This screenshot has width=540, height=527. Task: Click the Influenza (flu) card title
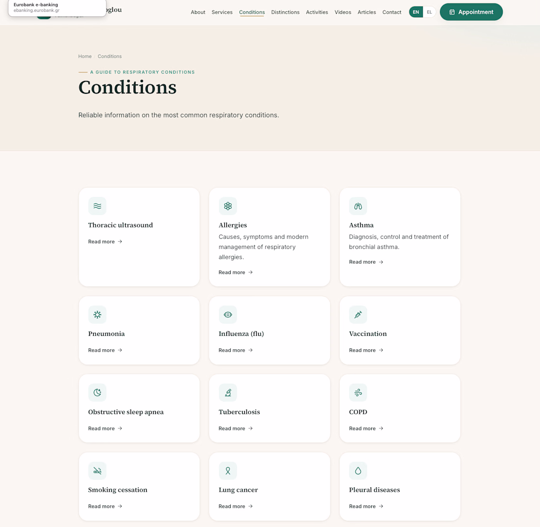coord(242,333)
